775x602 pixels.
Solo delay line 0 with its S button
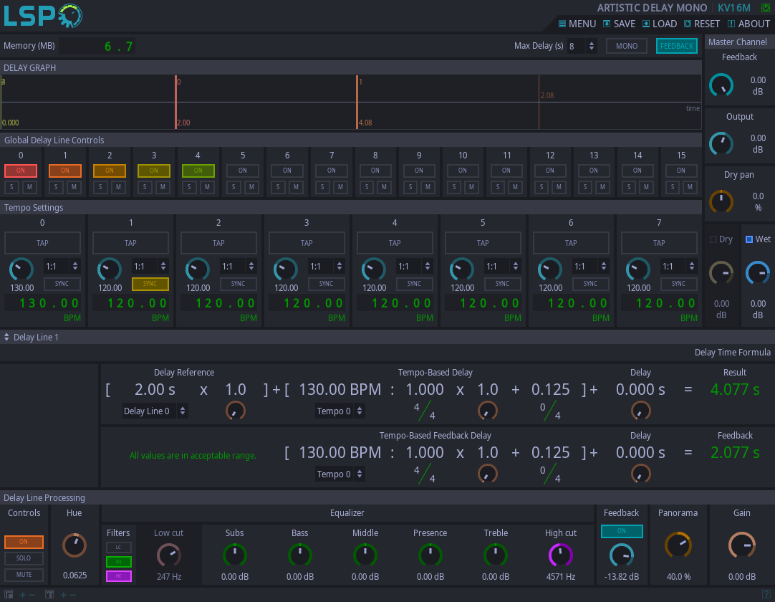(x=12, y=187)
